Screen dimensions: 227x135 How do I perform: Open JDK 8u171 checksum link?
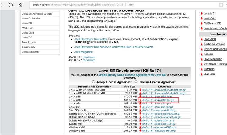click(89, 57)
